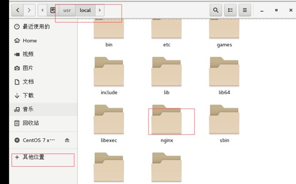
Task: Select the bin folder
Action: coord(109,29)
